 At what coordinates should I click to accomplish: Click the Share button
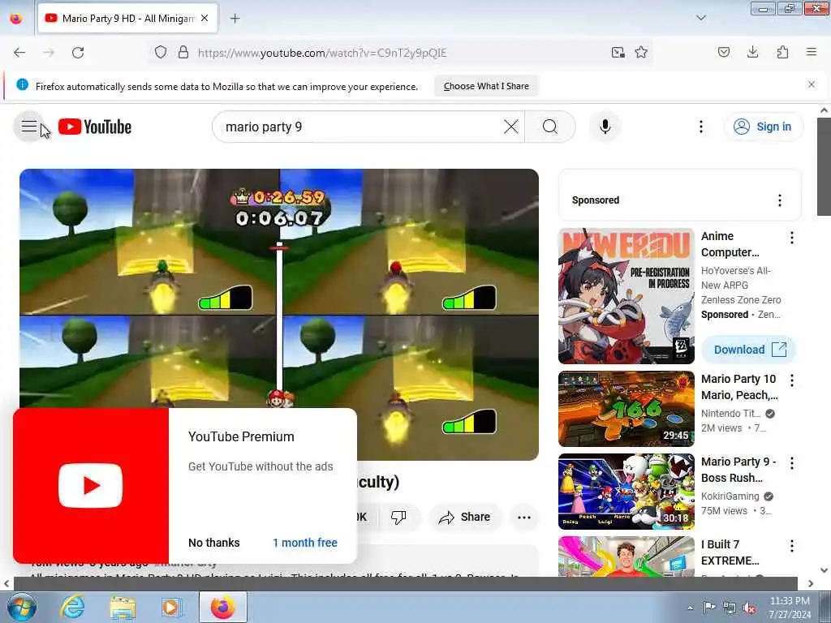pos(465,517)
